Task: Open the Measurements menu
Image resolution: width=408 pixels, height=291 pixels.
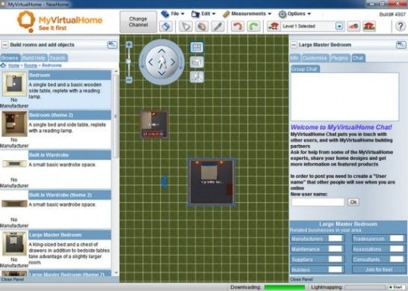Action: [247, 13]
